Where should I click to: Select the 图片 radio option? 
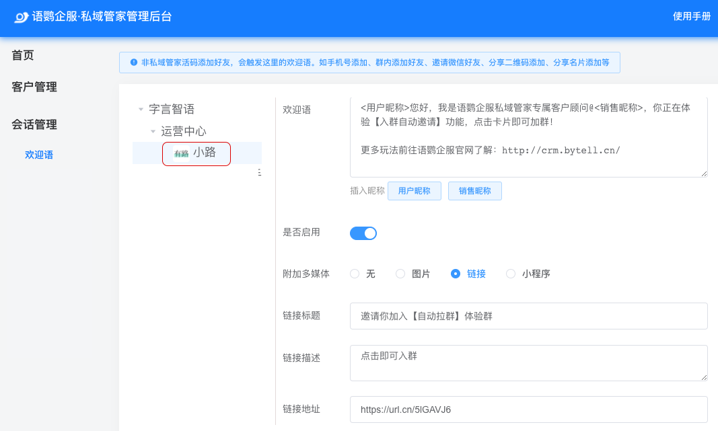pos(400,274)
